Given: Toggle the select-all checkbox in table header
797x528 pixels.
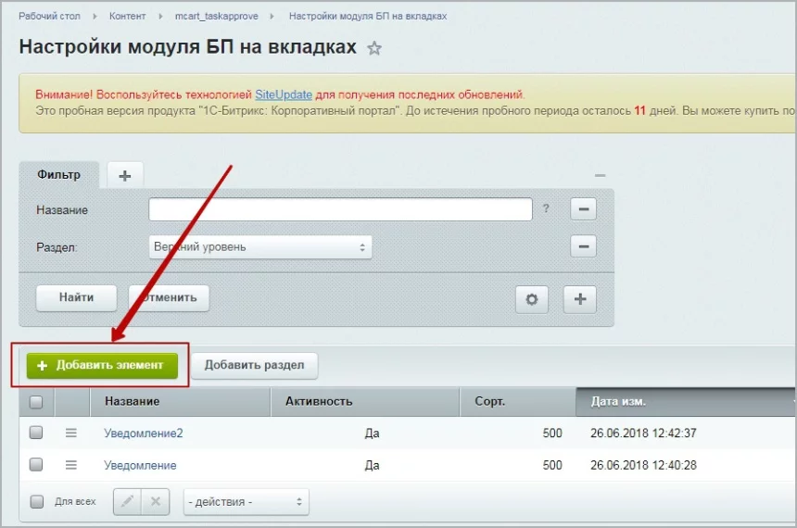Looking at the screenshot, I should [x=36, y=402].
